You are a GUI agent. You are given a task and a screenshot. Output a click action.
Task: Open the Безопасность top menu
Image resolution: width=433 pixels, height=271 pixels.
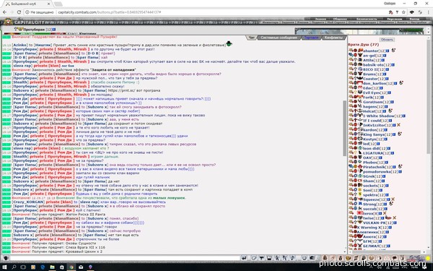tap(367, 19)
